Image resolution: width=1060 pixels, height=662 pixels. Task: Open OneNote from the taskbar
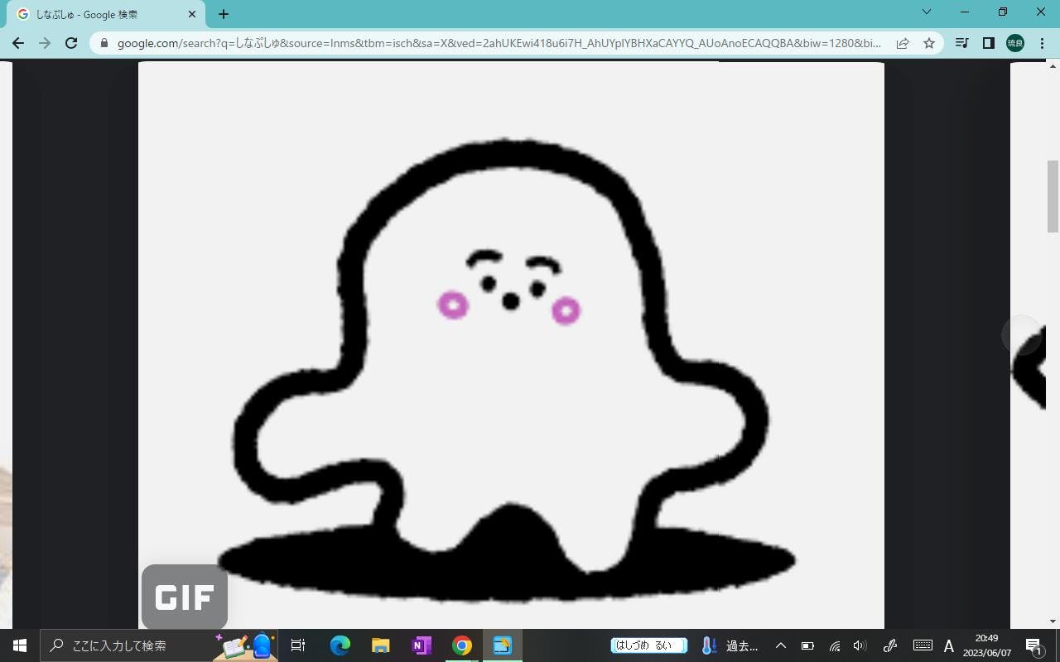pos(422,645)
